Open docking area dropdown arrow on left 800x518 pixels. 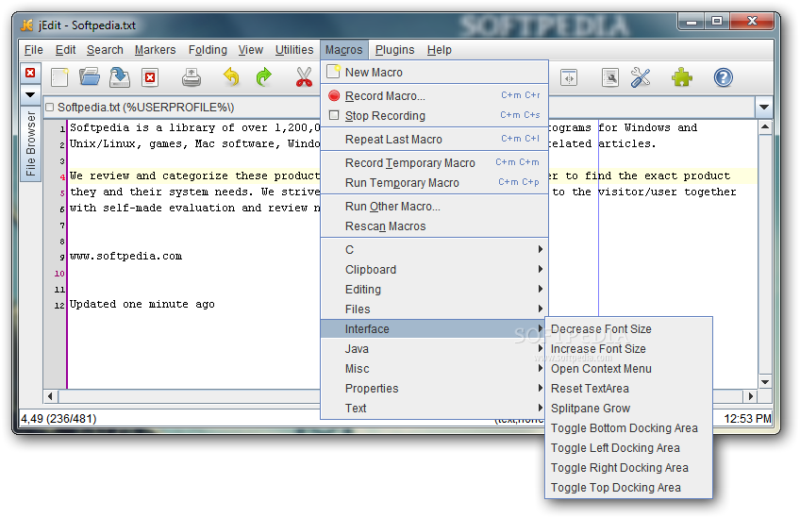click(30, 94)
